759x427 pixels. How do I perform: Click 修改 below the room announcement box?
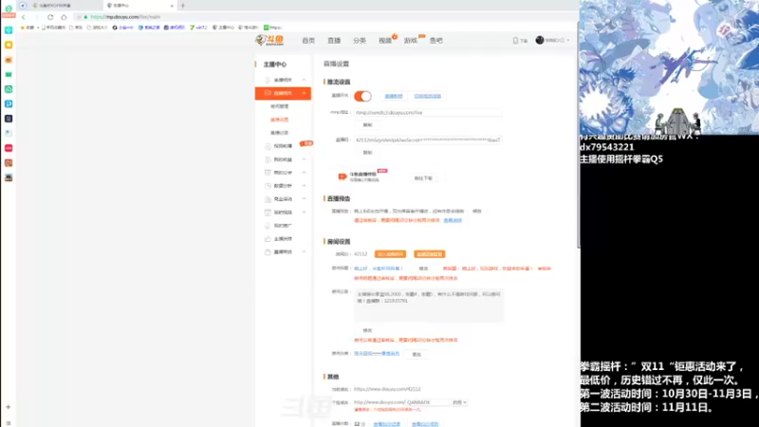pyautogui.click(x=368, y=330)
